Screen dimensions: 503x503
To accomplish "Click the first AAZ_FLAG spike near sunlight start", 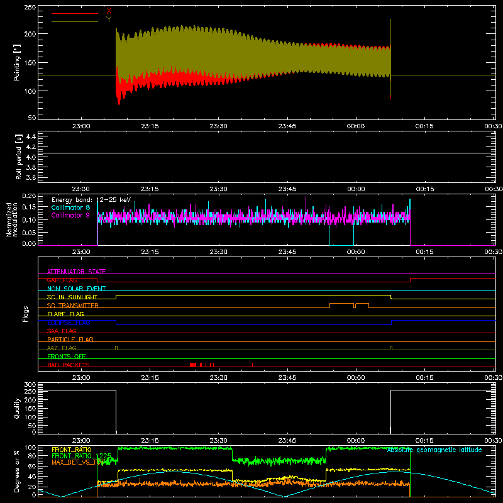I will point(116,348).
